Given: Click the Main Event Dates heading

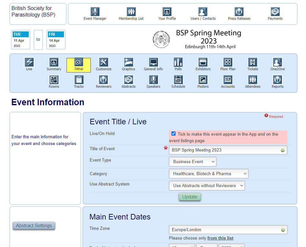Looking at the screenshot, I should [x=120, y=217].
